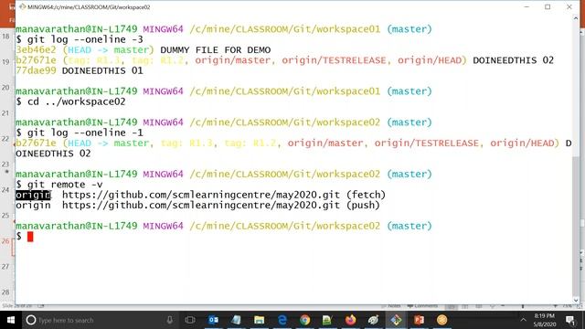This screenshot has width=585, height=329.
Task: Minimize the MINGW64 terminal window
Action: pos(526,6)
